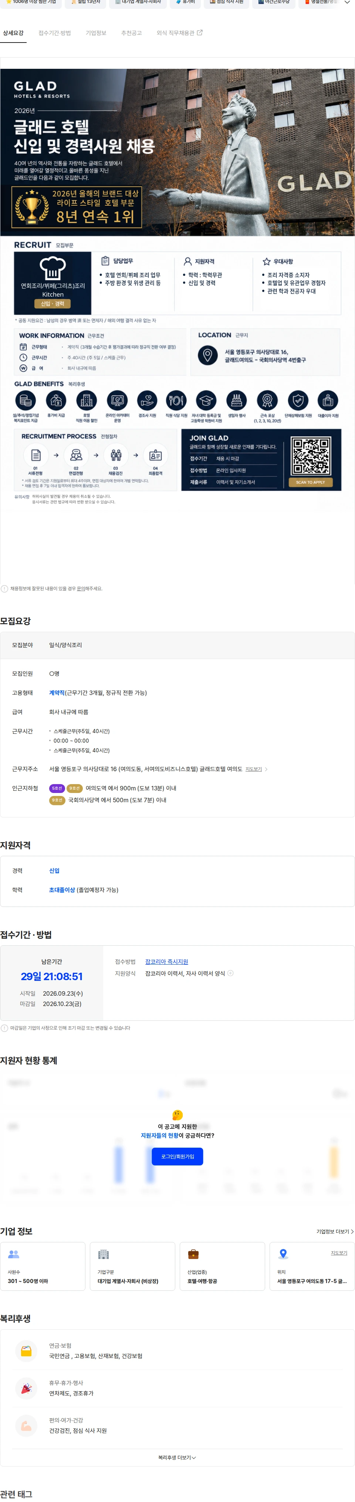Open the 상세요강 tab
This screenshot has width=355, height=1502.
(x=13, y=33)
